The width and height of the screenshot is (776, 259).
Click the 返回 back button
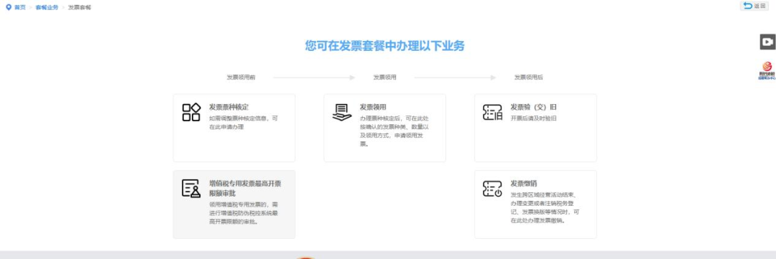click(754, 6)
